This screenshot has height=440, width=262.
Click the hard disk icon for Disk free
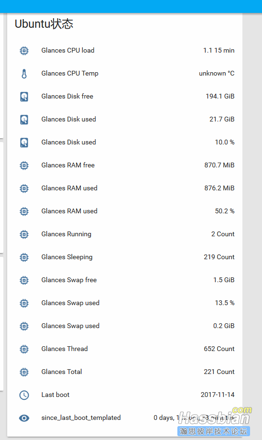tap(24, 97)
